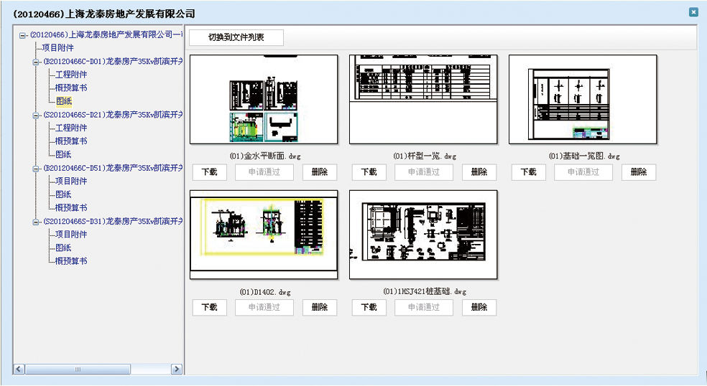This screenshot has width=707, height=386.
Task: Click the left arrow of the horizontal scrollbar
Action: pyautogui.click(x=19, y=369)
